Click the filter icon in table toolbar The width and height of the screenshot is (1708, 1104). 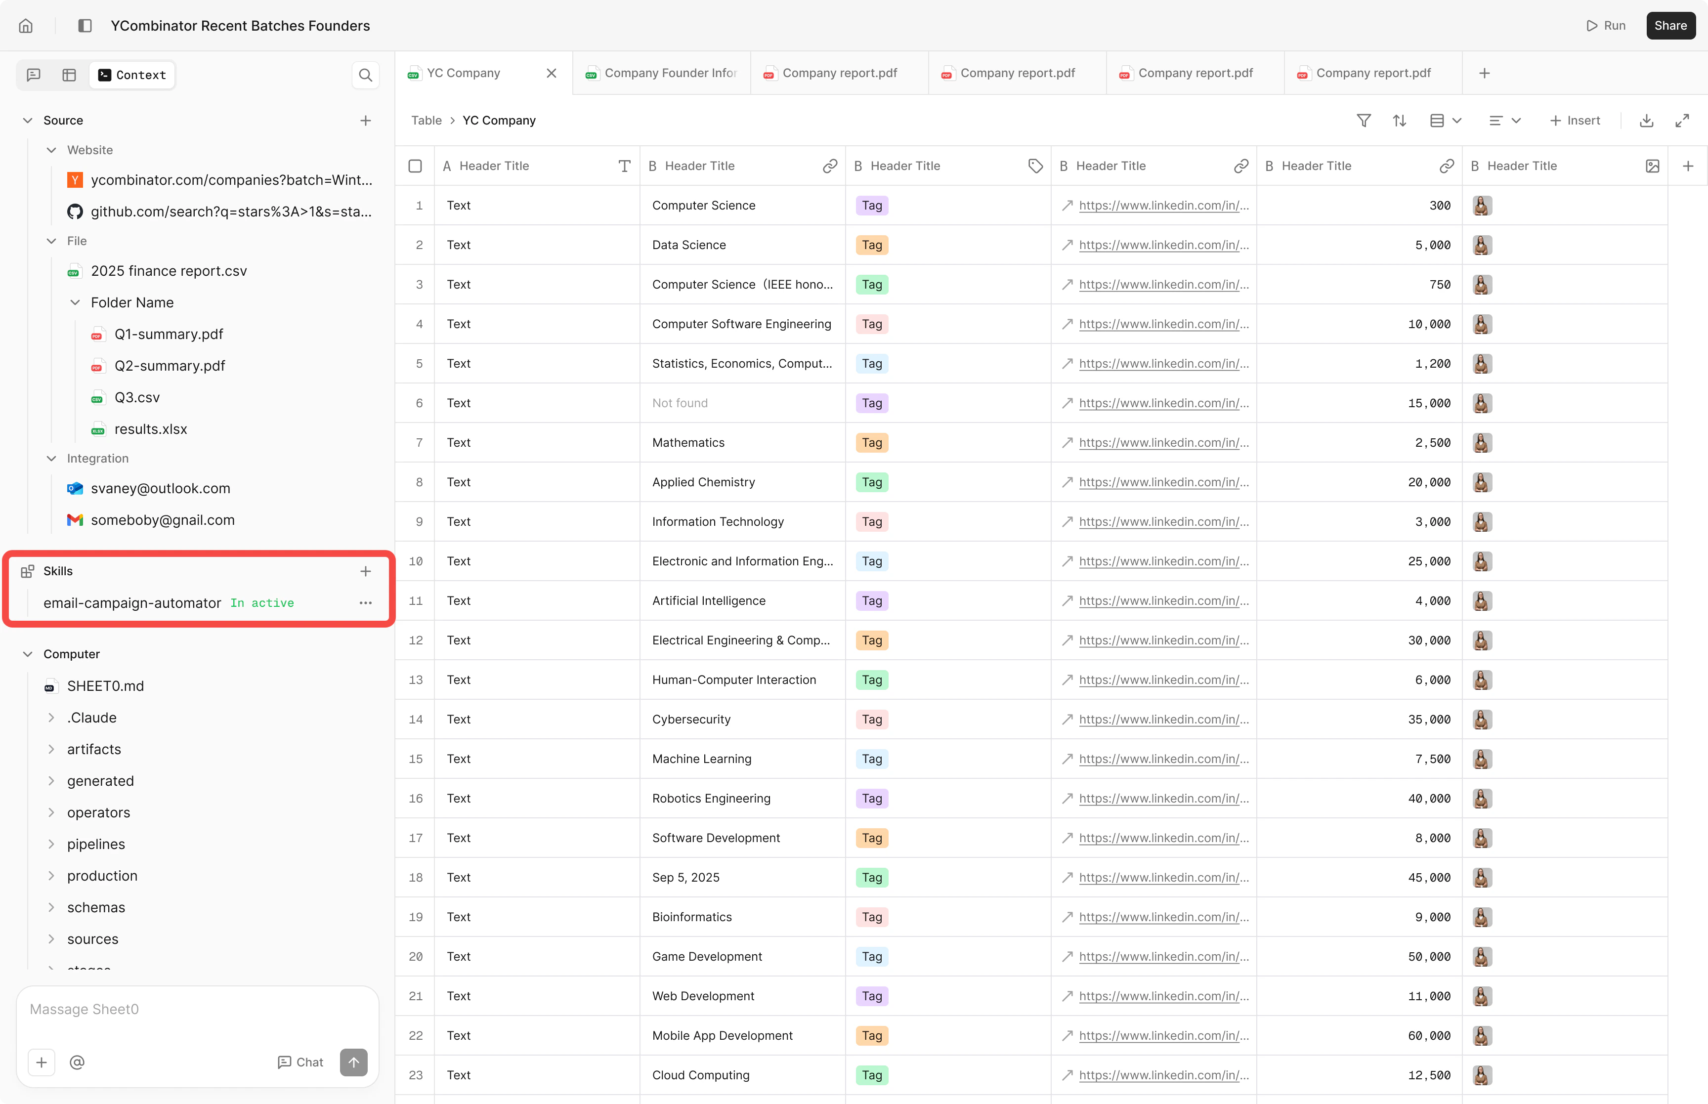[x=1363, y=121]
